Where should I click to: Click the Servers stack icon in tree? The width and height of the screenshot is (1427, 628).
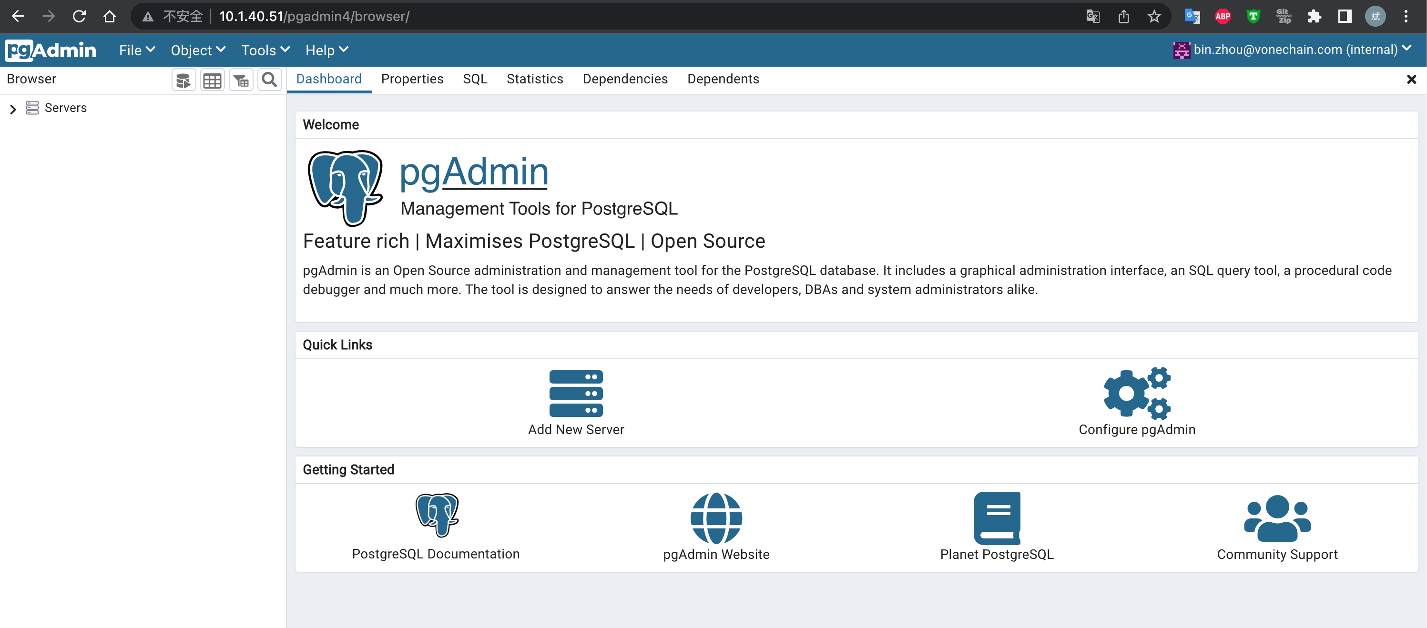33,108
